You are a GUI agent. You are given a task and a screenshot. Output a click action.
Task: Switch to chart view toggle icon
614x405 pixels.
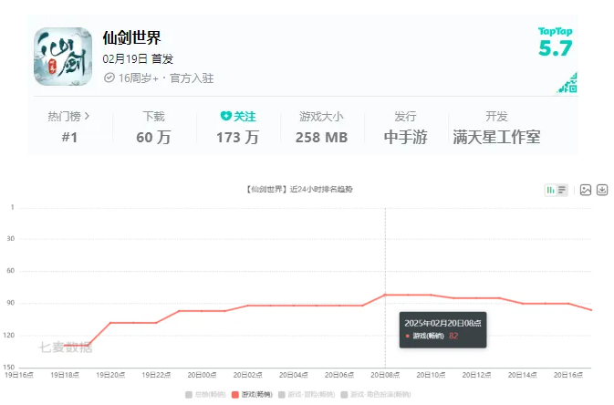[x=550, y=190]
